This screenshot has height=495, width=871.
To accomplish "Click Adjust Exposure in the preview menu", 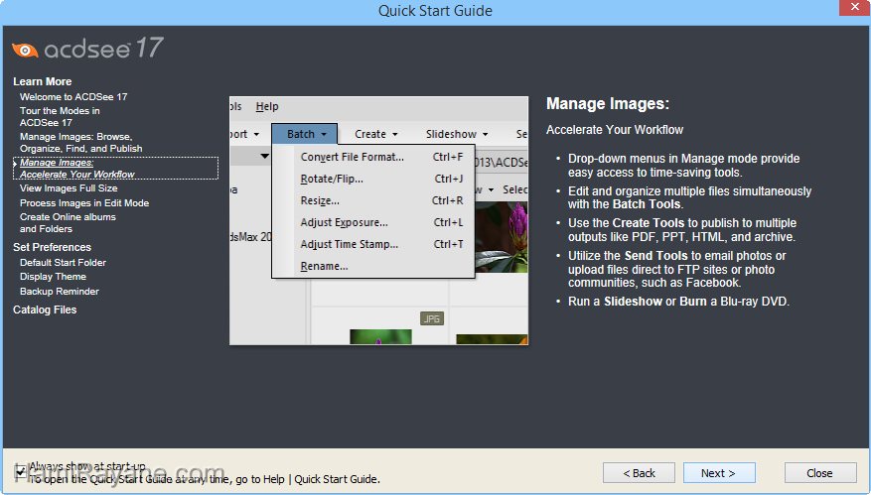I will coord(381,222).
